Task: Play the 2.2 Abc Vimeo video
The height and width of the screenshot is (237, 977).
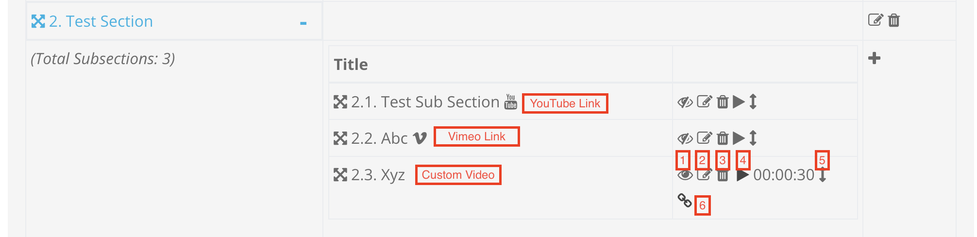Action: tap(739, 138)
